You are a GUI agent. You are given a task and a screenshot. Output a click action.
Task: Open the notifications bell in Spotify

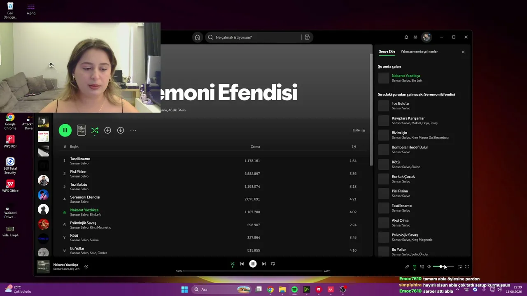tap(406, 37)
